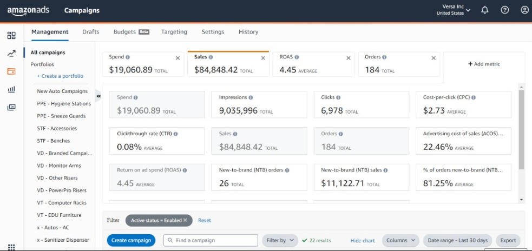Open the creative assets image sidebar icon
The width and height of the screenshot is (532, 251).
click(x=11, y=107)
